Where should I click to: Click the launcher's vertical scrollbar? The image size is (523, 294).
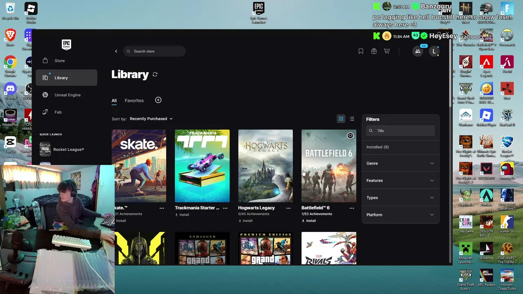450,73
